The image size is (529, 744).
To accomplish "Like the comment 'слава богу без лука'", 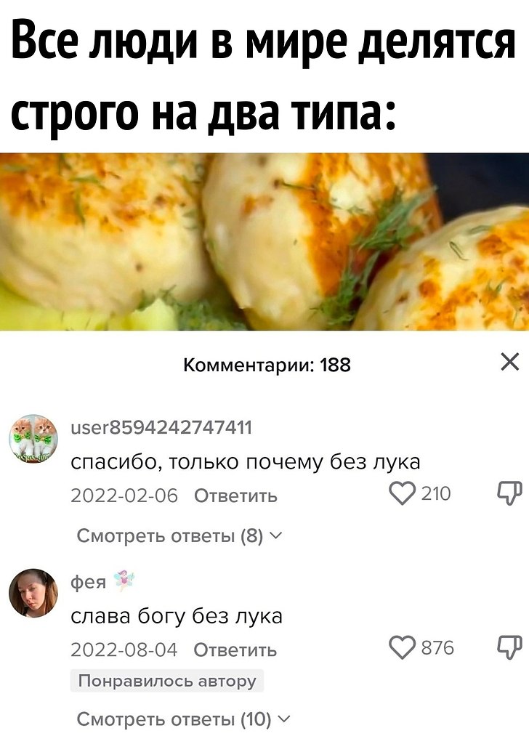I will point(401,647).
